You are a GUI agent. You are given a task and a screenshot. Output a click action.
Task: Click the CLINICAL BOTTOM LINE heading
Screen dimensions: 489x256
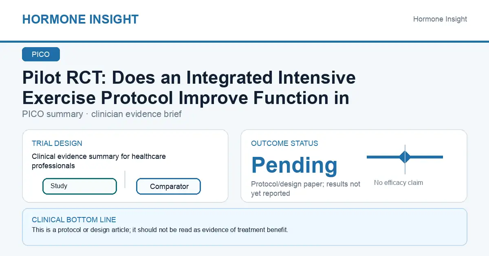pyautogui.click(x=74, y=220)
